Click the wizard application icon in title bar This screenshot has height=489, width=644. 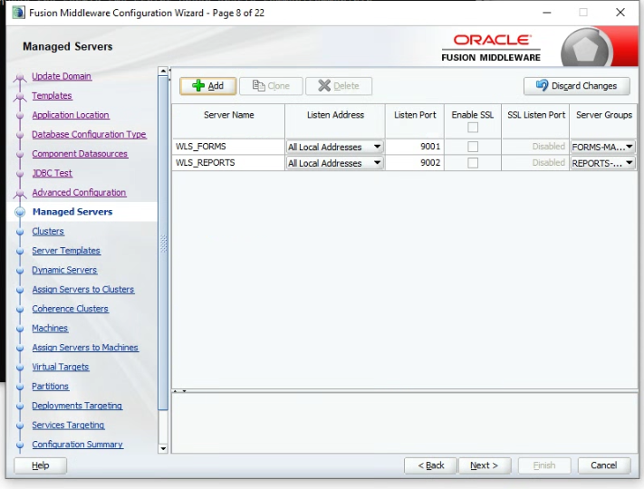18,13
